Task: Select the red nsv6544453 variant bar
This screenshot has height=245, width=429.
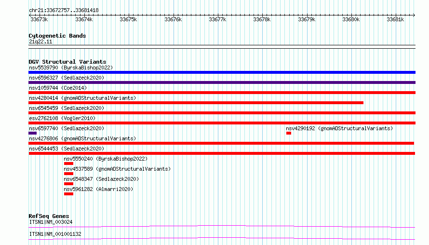Action: pyautogui.click(x=222, y=153)
